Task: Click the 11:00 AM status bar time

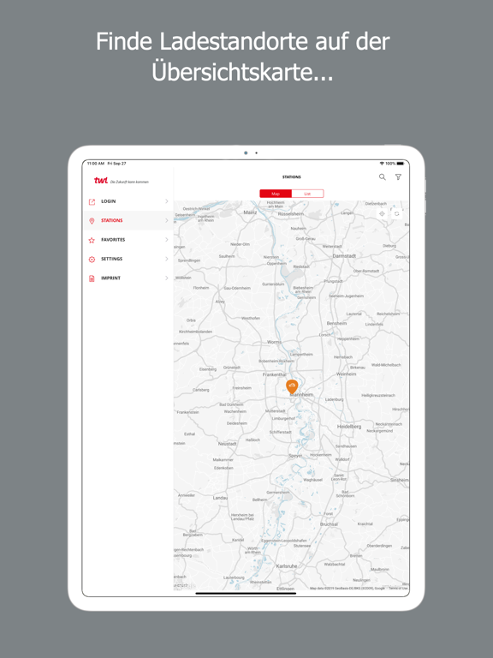Action: pyautogui.click(x=96, y=164)
